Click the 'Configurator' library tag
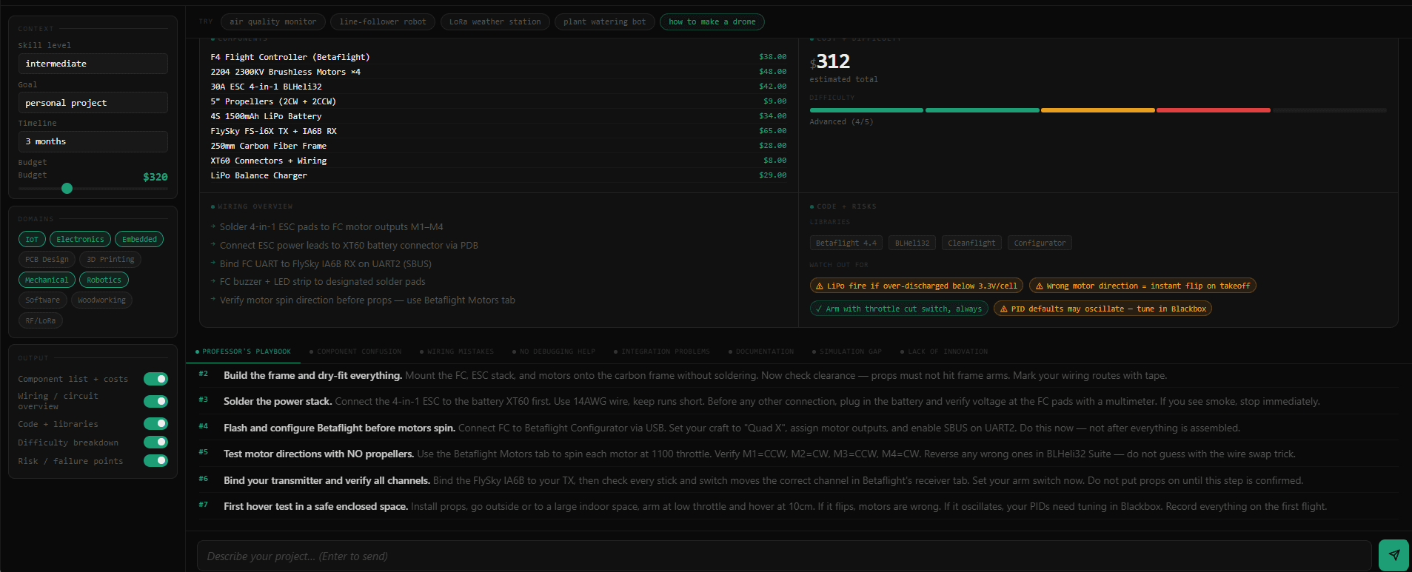The image size is (1412, 572). pyautogui.click(x=1040, y=243)
